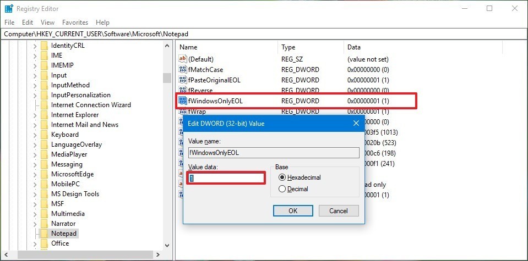The height and width of the screenshot is (261, 528).
Task: Close the Edit DWORD dialog with X
Action: tap(356, 123)
